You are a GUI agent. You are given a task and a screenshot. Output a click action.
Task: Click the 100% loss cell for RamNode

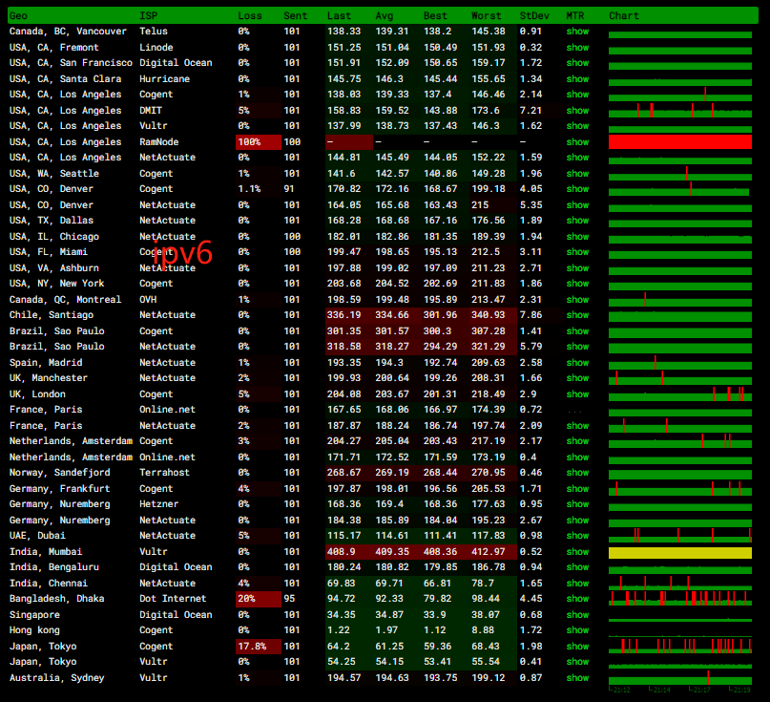click(x=259, y=142)
